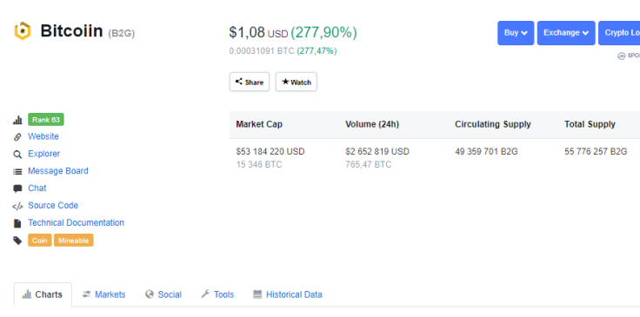Click the tag icon beside Coin label

point(17,241)
